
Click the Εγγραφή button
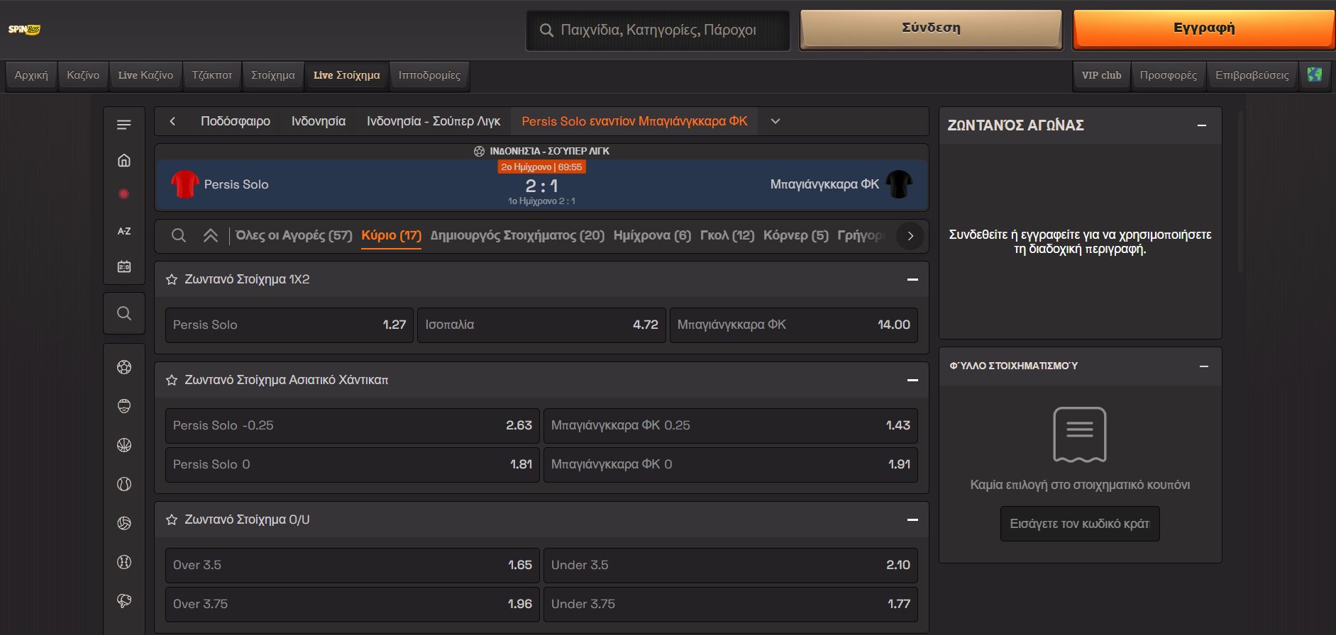tap(1203, 28)
